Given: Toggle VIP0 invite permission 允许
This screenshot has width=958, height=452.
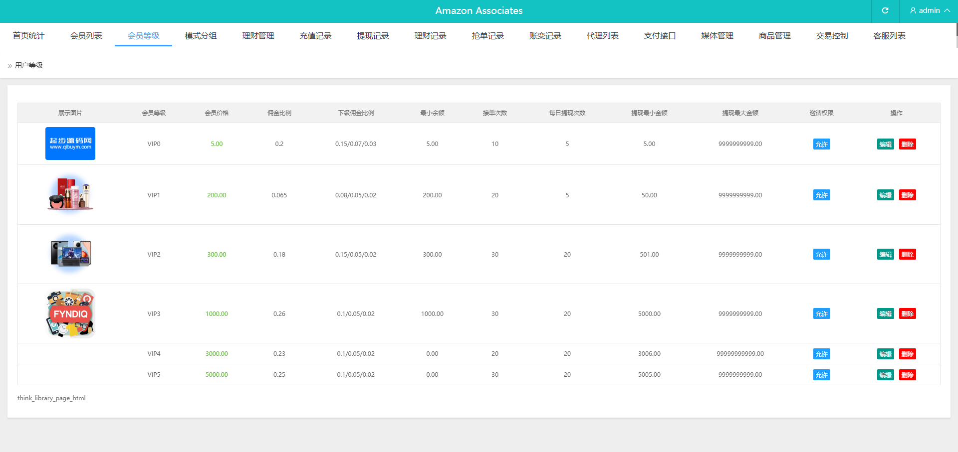Looking at the screenshot, I should pyautogui.click(x=821, y=145).
